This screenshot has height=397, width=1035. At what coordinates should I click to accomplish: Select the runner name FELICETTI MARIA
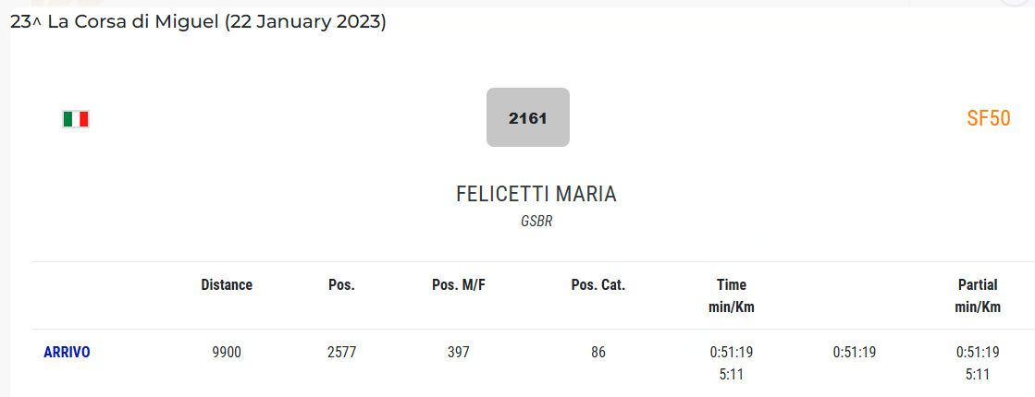536,194
